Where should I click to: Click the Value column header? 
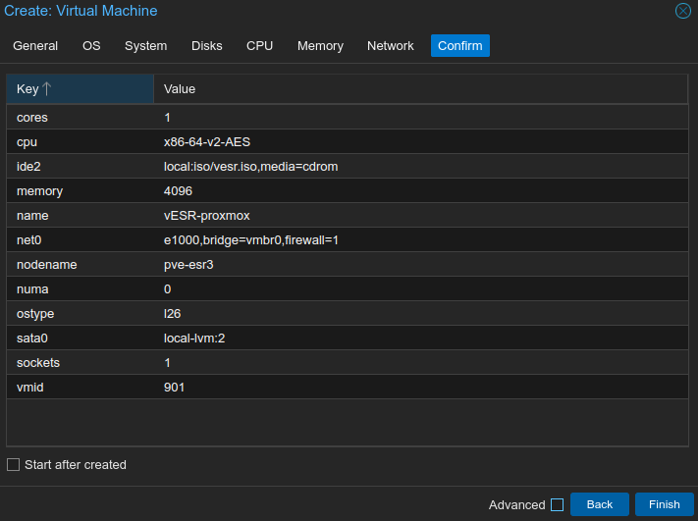click(420, 89)
